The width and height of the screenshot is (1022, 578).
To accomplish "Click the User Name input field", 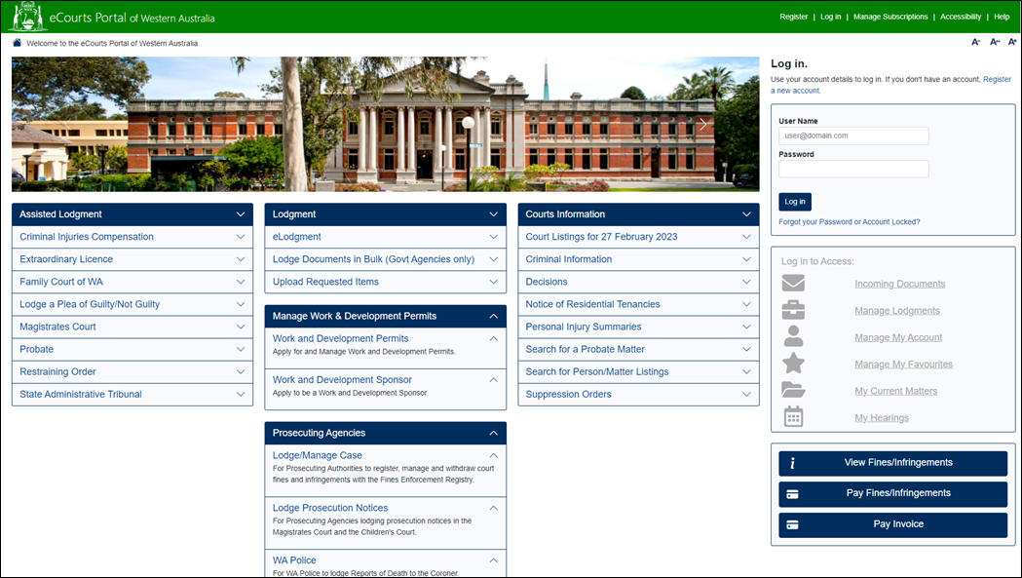I will coord(853,135).
